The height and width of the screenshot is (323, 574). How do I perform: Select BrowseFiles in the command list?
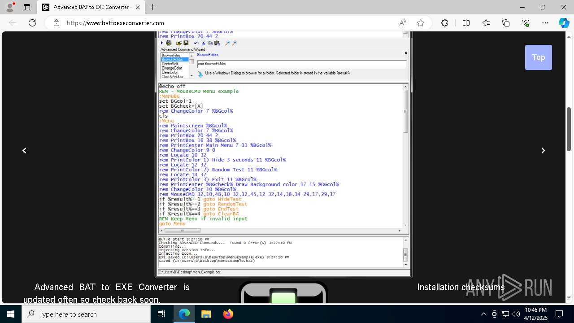click(171, 55)
